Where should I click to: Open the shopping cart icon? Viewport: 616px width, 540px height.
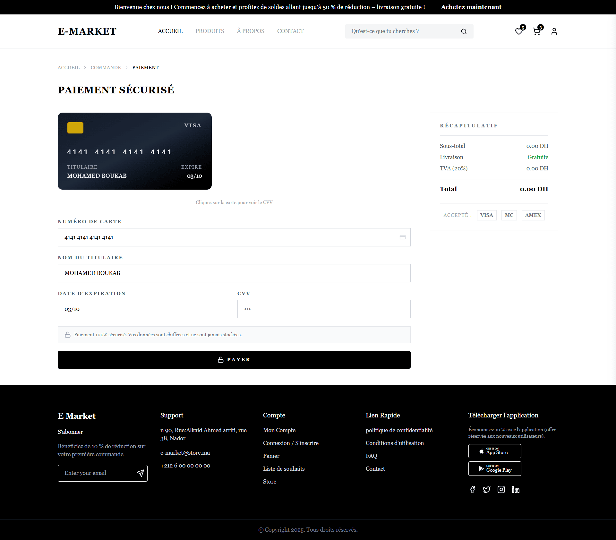[x=536, y=31]
